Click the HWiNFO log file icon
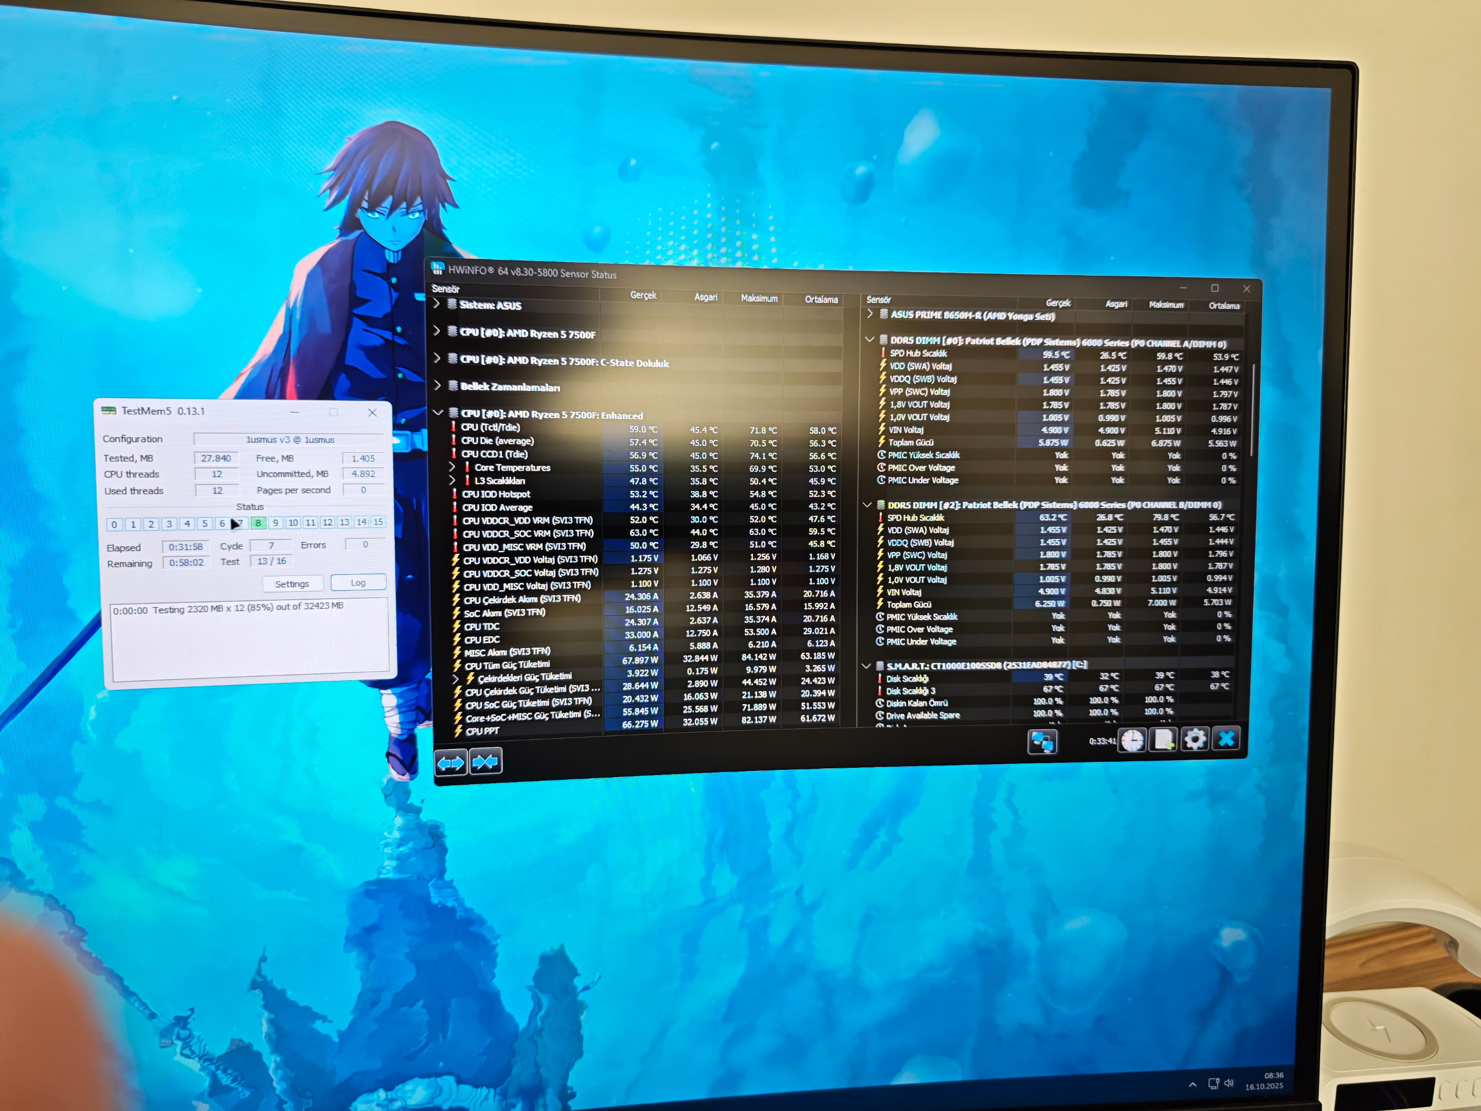The height and width of the screenshot is (1111, 1481). (1164, 739)
